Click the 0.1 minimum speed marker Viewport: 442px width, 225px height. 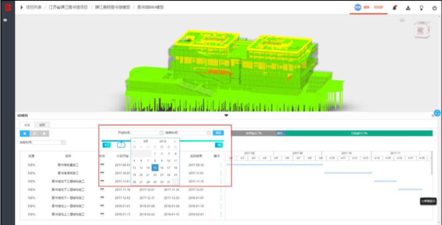(x=106, y=145)
